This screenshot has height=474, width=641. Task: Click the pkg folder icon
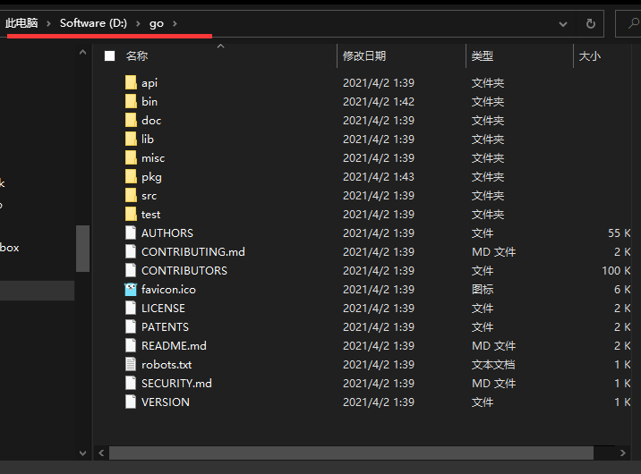point(131,176)
